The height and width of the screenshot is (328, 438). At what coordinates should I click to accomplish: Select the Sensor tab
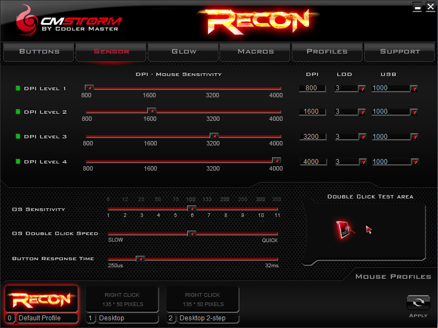[x=111, y=51]
